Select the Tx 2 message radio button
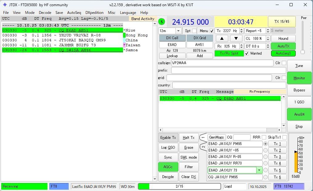The image size is (313, 191). (265, 150)
